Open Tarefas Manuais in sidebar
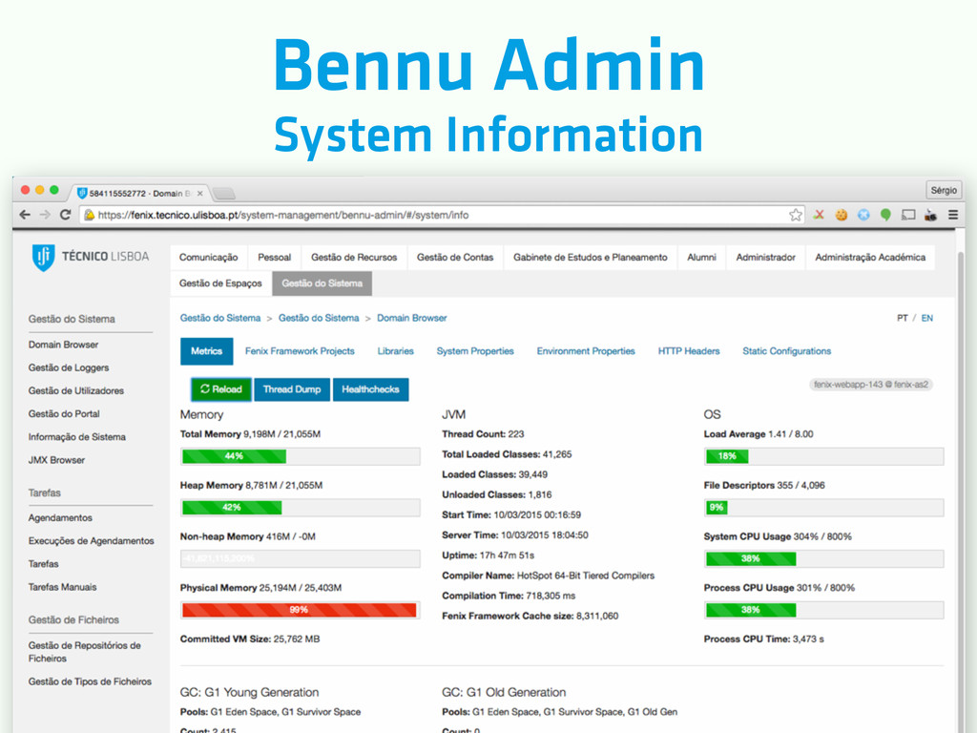 (x=62, y=587)
